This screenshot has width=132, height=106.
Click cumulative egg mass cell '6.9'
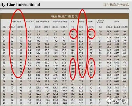[100, 94]
